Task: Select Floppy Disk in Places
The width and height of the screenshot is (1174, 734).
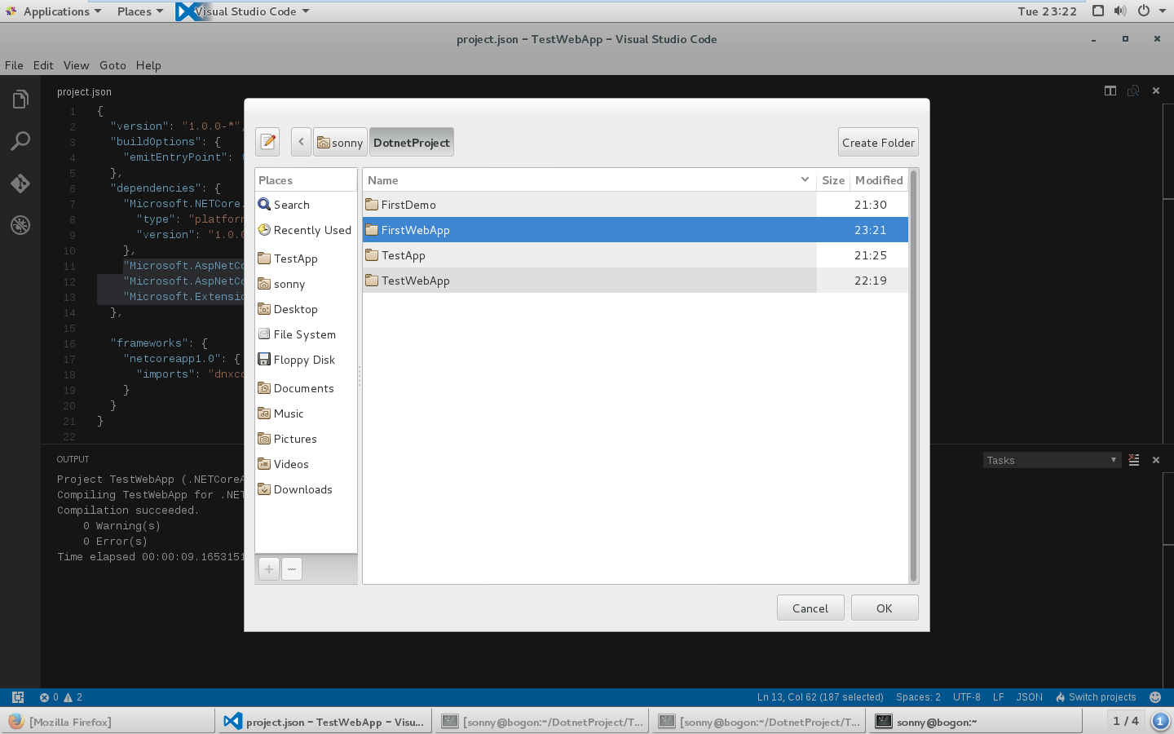Action: [306, 360]
